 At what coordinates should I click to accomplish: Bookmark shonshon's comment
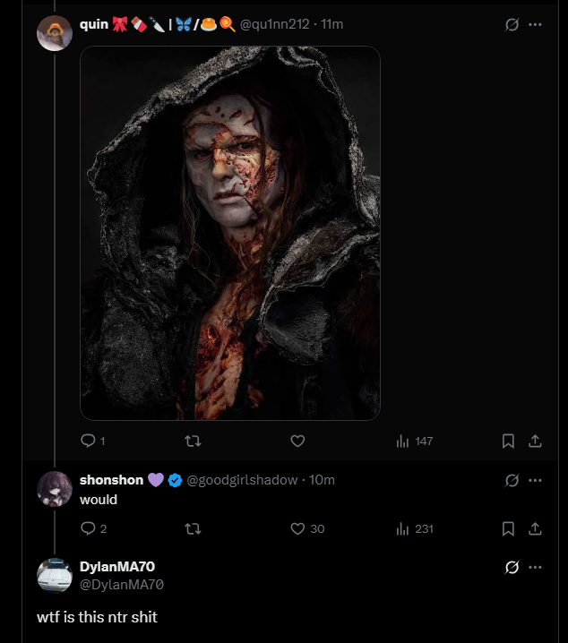[508, 528]
